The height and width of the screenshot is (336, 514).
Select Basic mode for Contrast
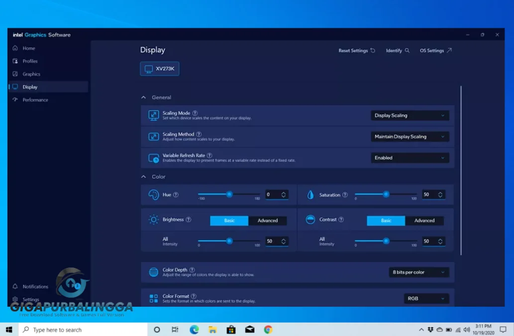click(386, 221)
